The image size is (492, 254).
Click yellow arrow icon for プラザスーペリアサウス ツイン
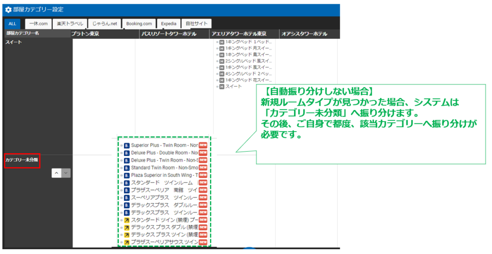point(126,242)
